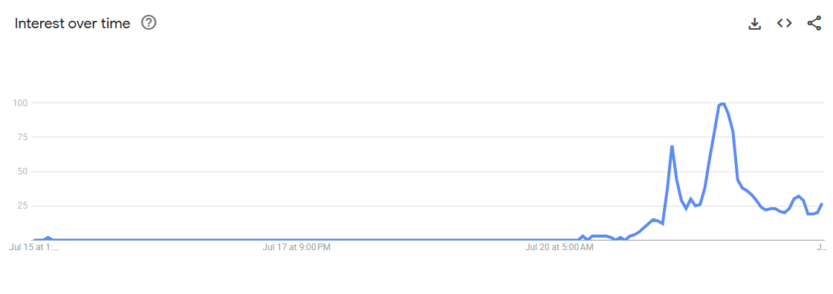Click the 50 label on the y-axis
This screenshot has height=294, width=833.
pyautogui.click(x=22, y=171)
